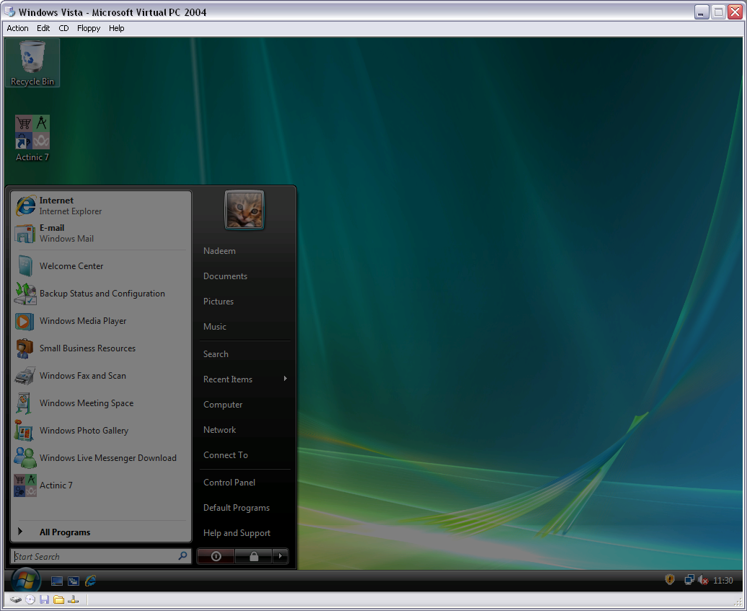Launch Backup Status and Configuration
The width and height of the screenshot is (747, 611).
tap(101, 294)
